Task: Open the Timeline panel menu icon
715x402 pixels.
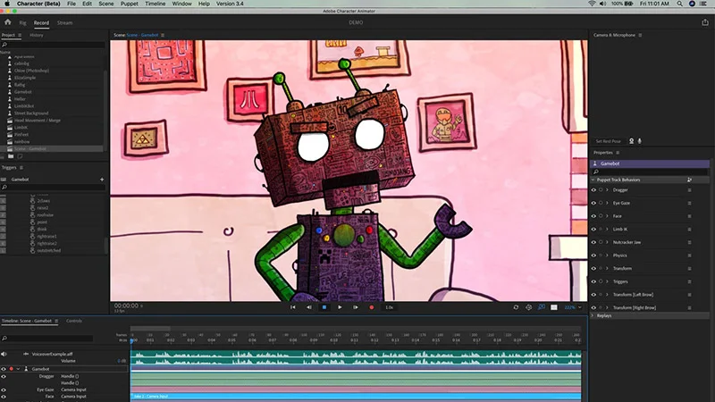Action: pos(56,321)
